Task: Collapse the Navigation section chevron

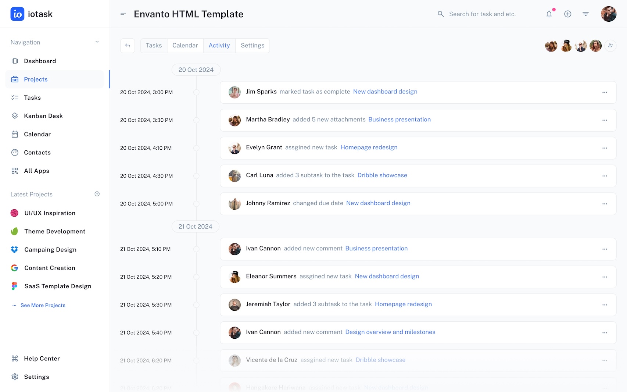Action: [x=97, y=42]
